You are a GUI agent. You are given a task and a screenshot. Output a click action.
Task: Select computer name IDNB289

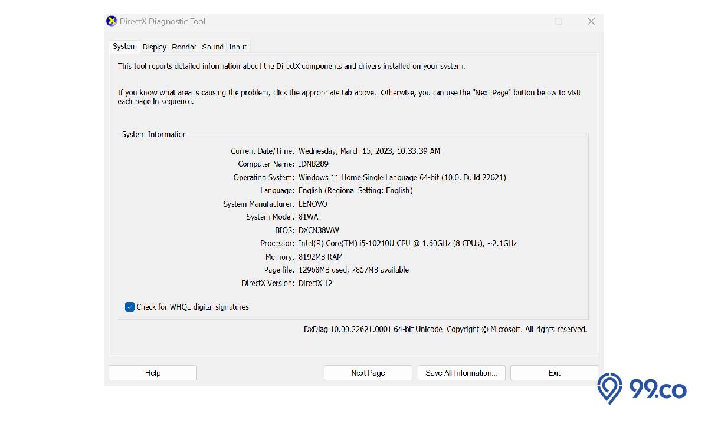pos(313,164)
